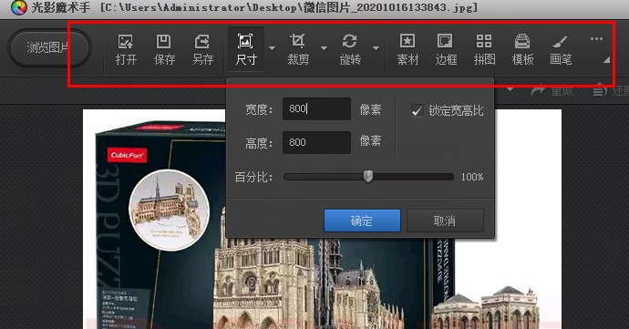Click the 另存 save-as icon
Image resolution: width=629 pixels, height=329 pixels.
tap(202, 50)
